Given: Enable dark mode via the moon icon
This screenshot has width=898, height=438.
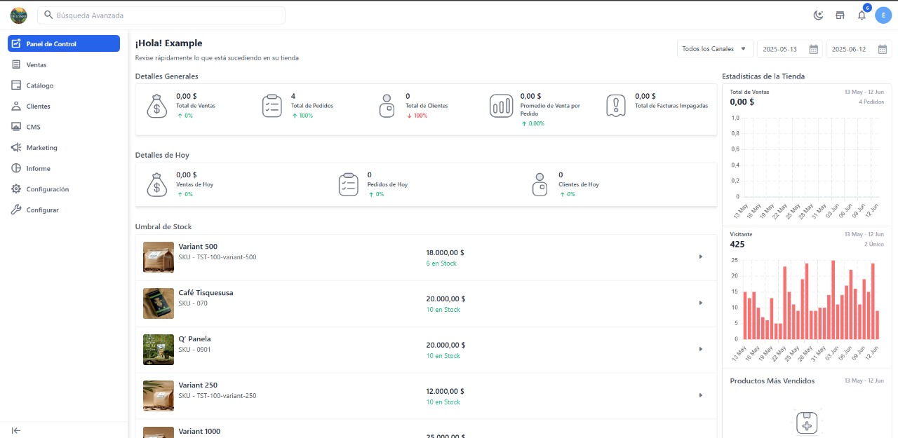Looking at the screenshot, I should pyautogui.click(x=817, y=15).
